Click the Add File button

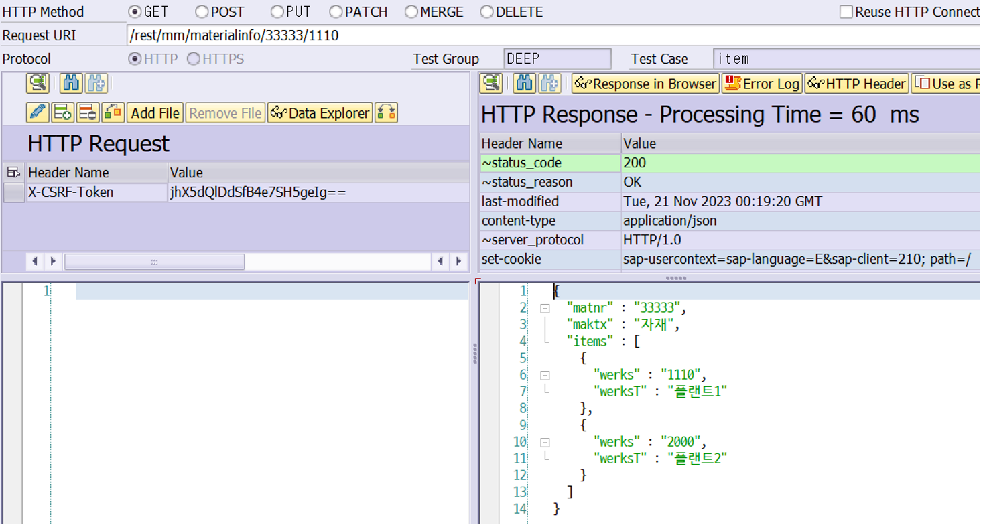tap(154, 112)
